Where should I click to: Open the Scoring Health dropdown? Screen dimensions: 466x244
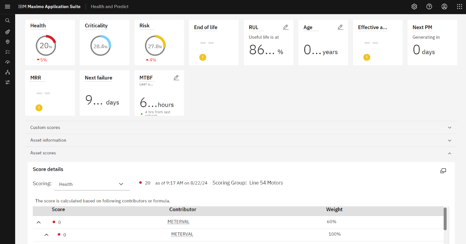click(92, 184)
